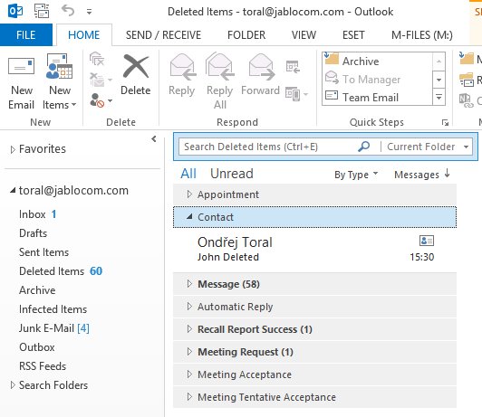
Task: Open the Sent Items folder
Action: click(x=43, y=251)
